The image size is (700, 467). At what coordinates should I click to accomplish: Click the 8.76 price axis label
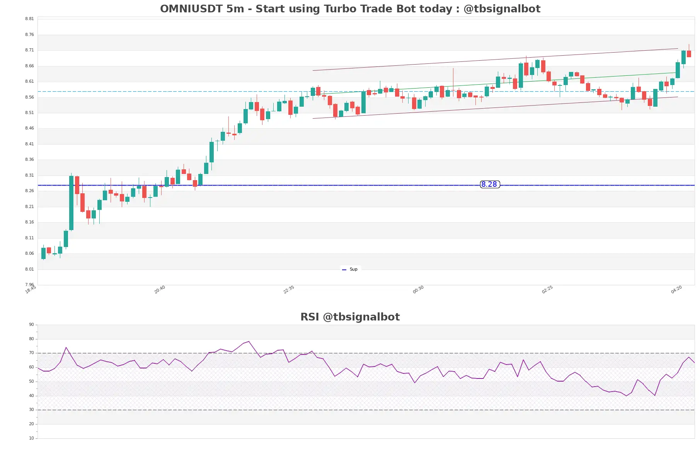click(x=29, y=35)
